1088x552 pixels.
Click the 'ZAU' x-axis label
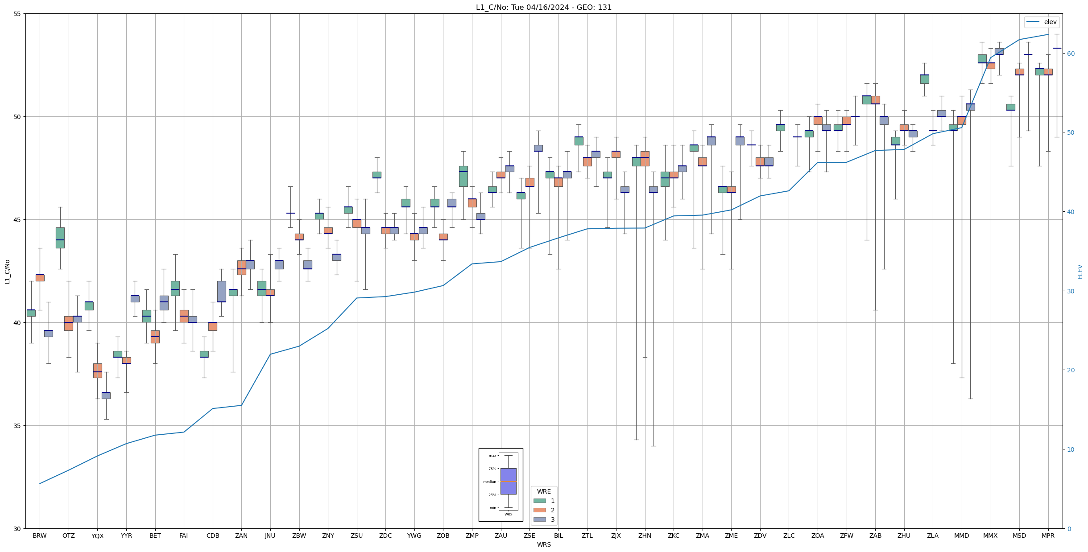pyautogui.click(x=501, y=536)
